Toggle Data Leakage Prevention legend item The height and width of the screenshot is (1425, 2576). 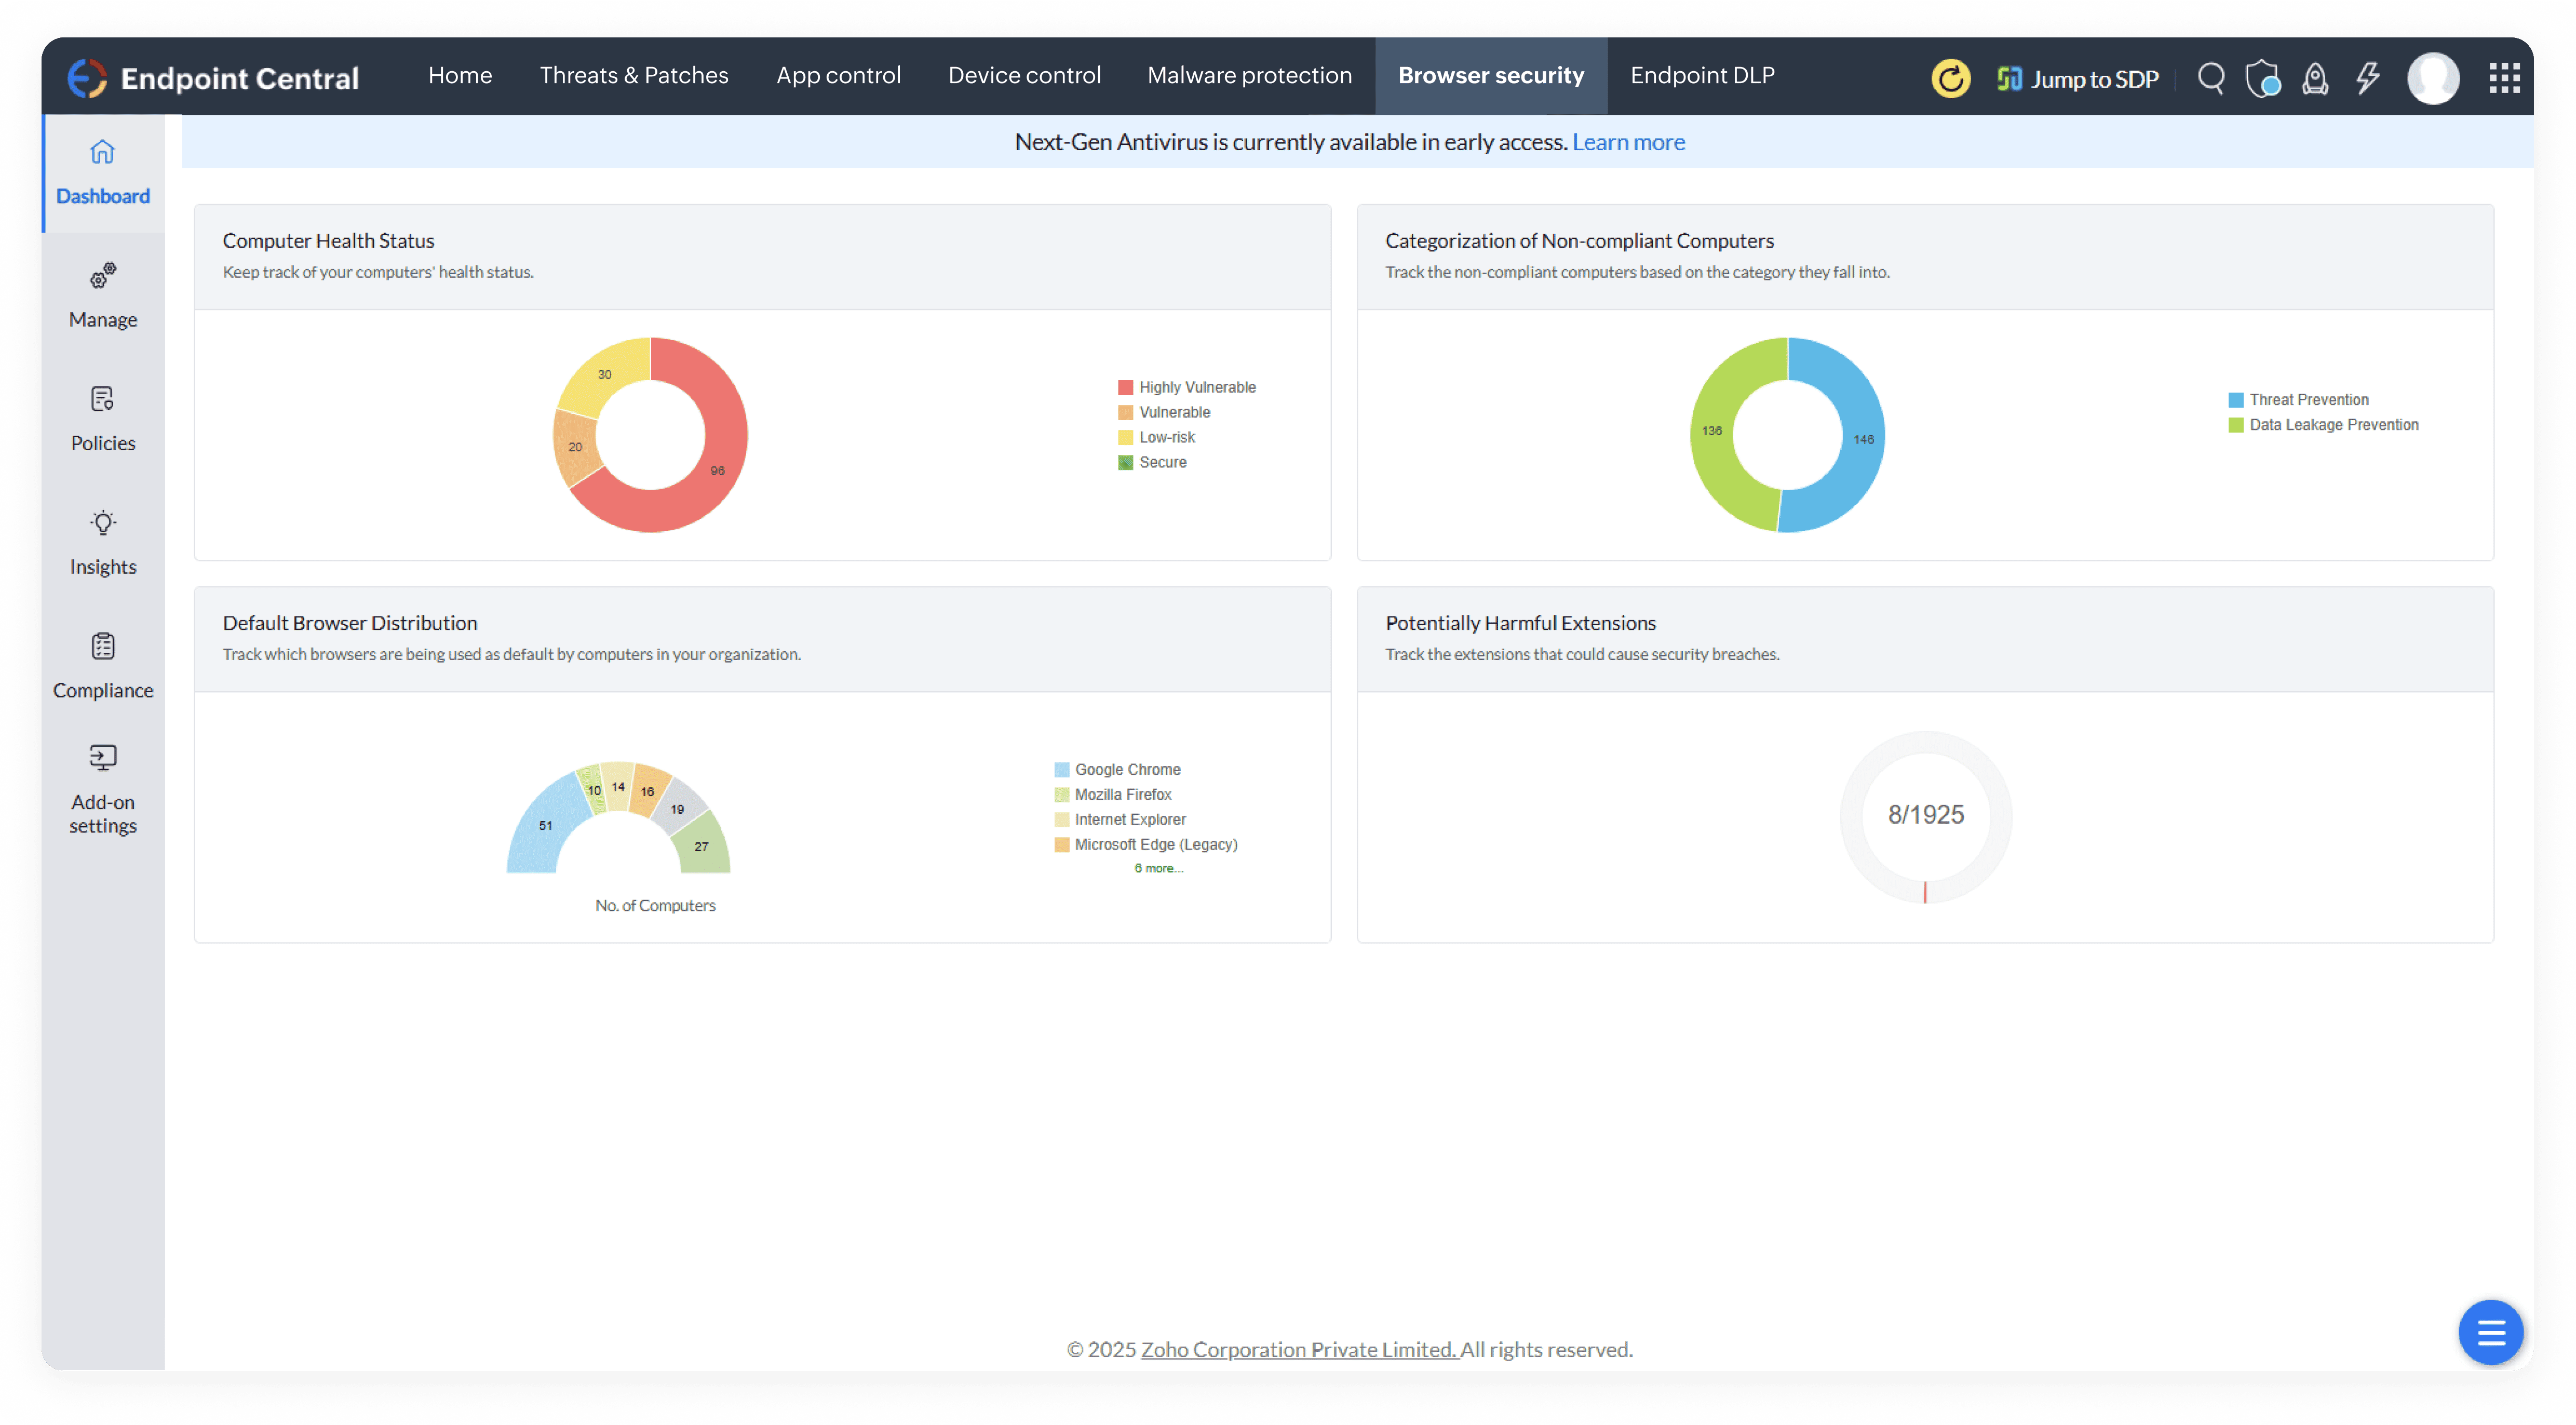pos(2333,425)
